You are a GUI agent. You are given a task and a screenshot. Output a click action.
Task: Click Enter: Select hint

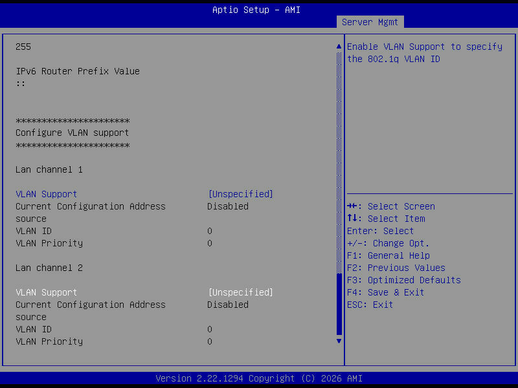(380, 231)
